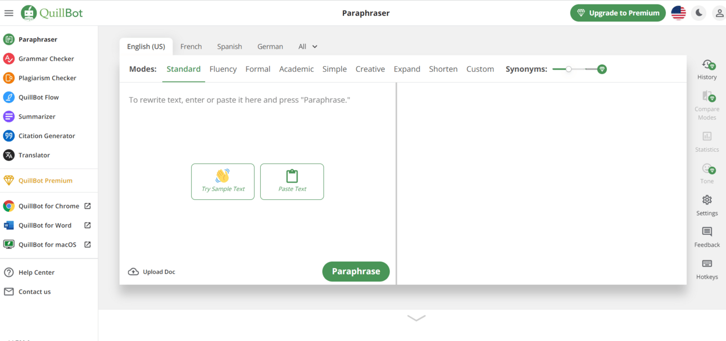Click Paste Text button

pyautogui.click(x=292, y=181)
